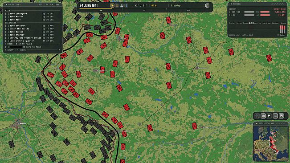Toggle the Take Kharkov objective checkbox
This screenshot has width=290, height=163.
click(7, 35)
